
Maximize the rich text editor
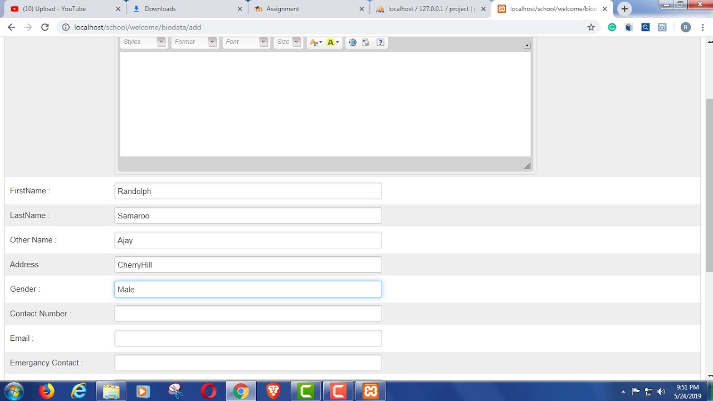click(353, 42)
